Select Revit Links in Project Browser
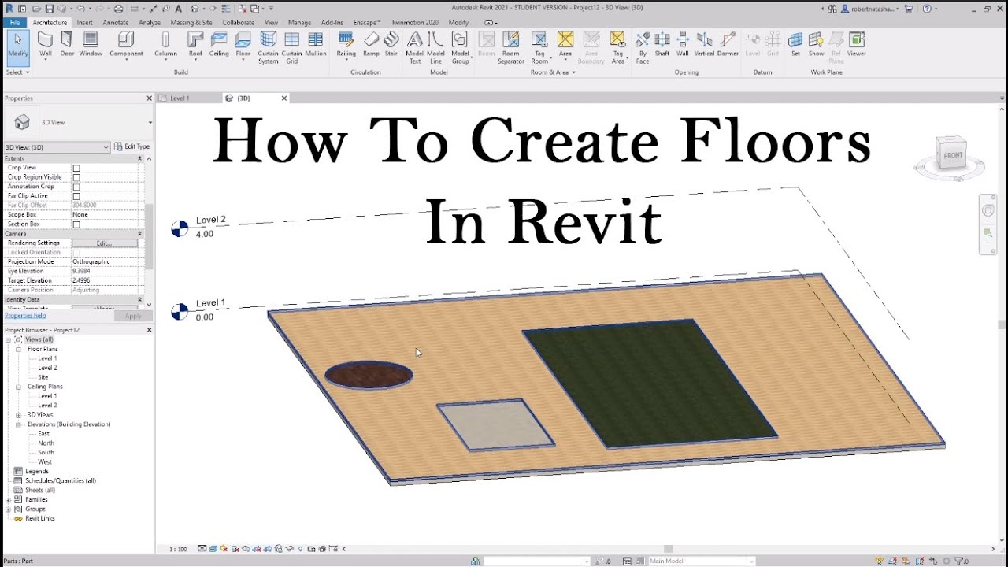The image size is (1008, 567). coord(39,518)
